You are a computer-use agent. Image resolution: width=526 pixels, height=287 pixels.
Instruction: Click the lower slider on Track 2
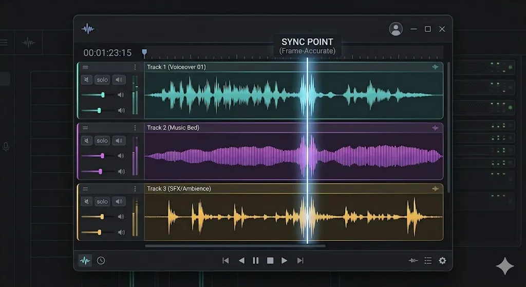click(97, 171)
